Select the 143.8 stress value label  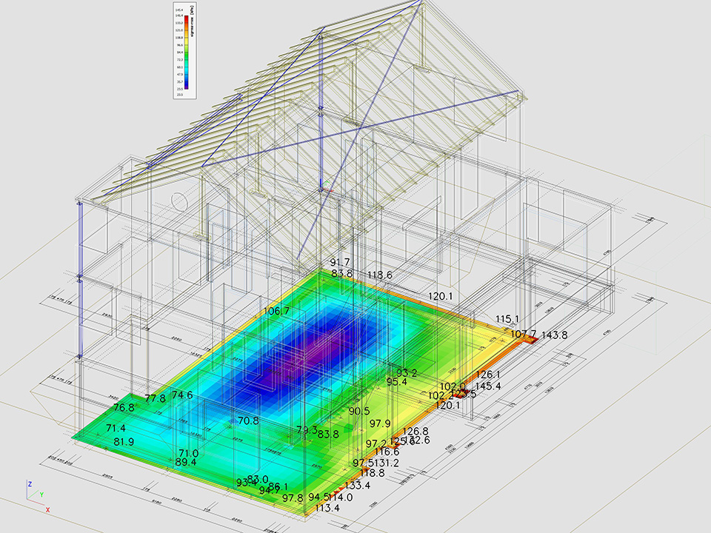click(554, 335)
